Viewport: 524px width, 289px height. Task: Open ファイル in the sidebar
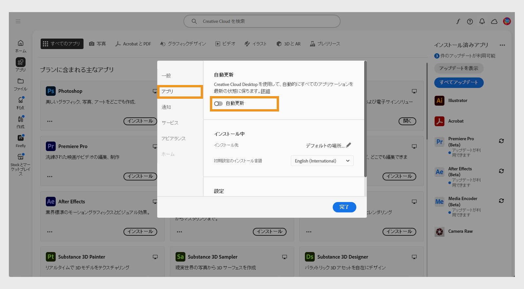click(20, 84)
